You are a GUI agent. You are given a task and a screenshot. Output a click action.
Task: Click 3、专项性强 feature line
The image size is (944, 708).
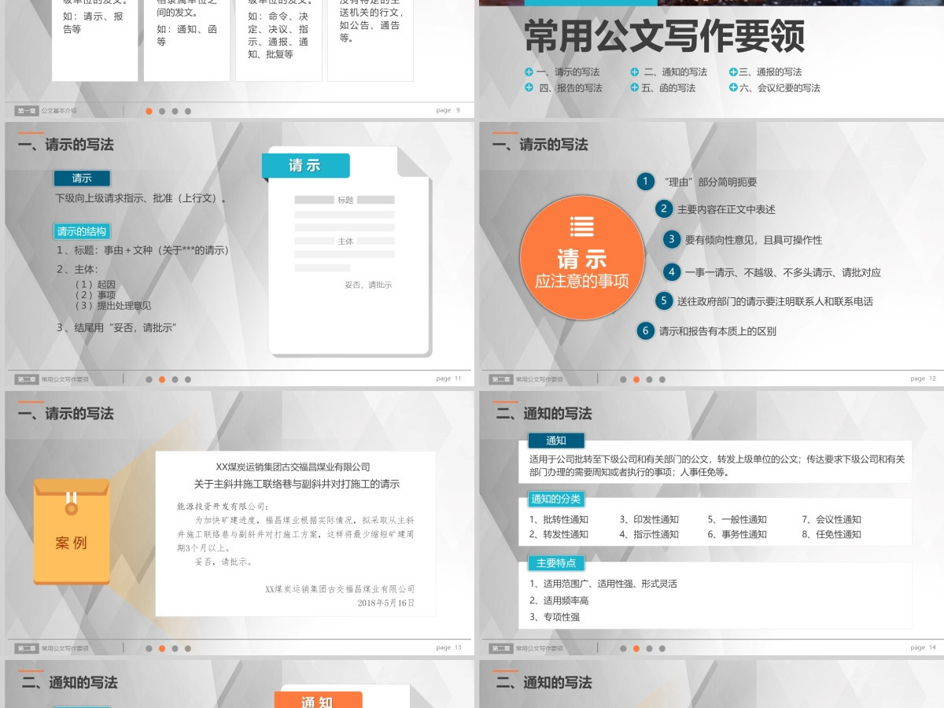[554, 617]
